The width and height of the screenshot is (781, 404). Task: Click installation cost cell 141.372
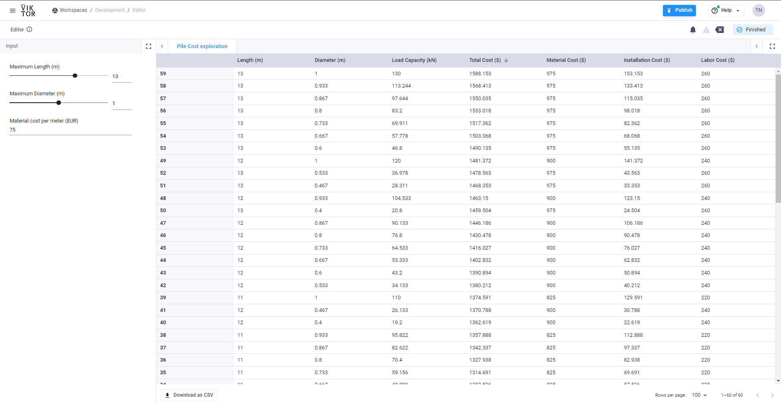[x=633, y=161]
